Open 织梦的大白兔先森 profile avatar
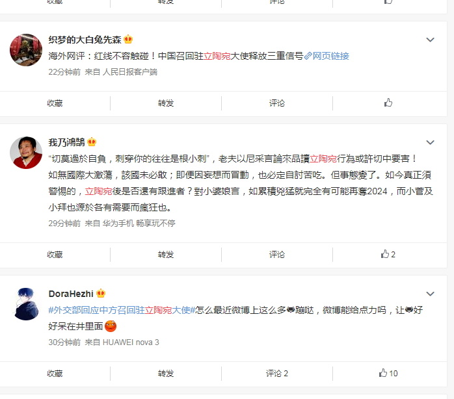This screenshot has width=454, height=399. click(26, 50)
